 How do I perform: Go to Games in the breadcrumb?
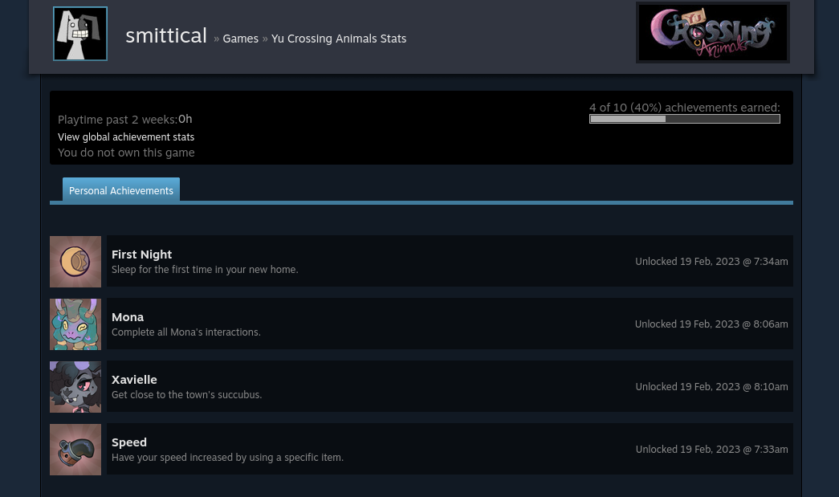[240, 39]
